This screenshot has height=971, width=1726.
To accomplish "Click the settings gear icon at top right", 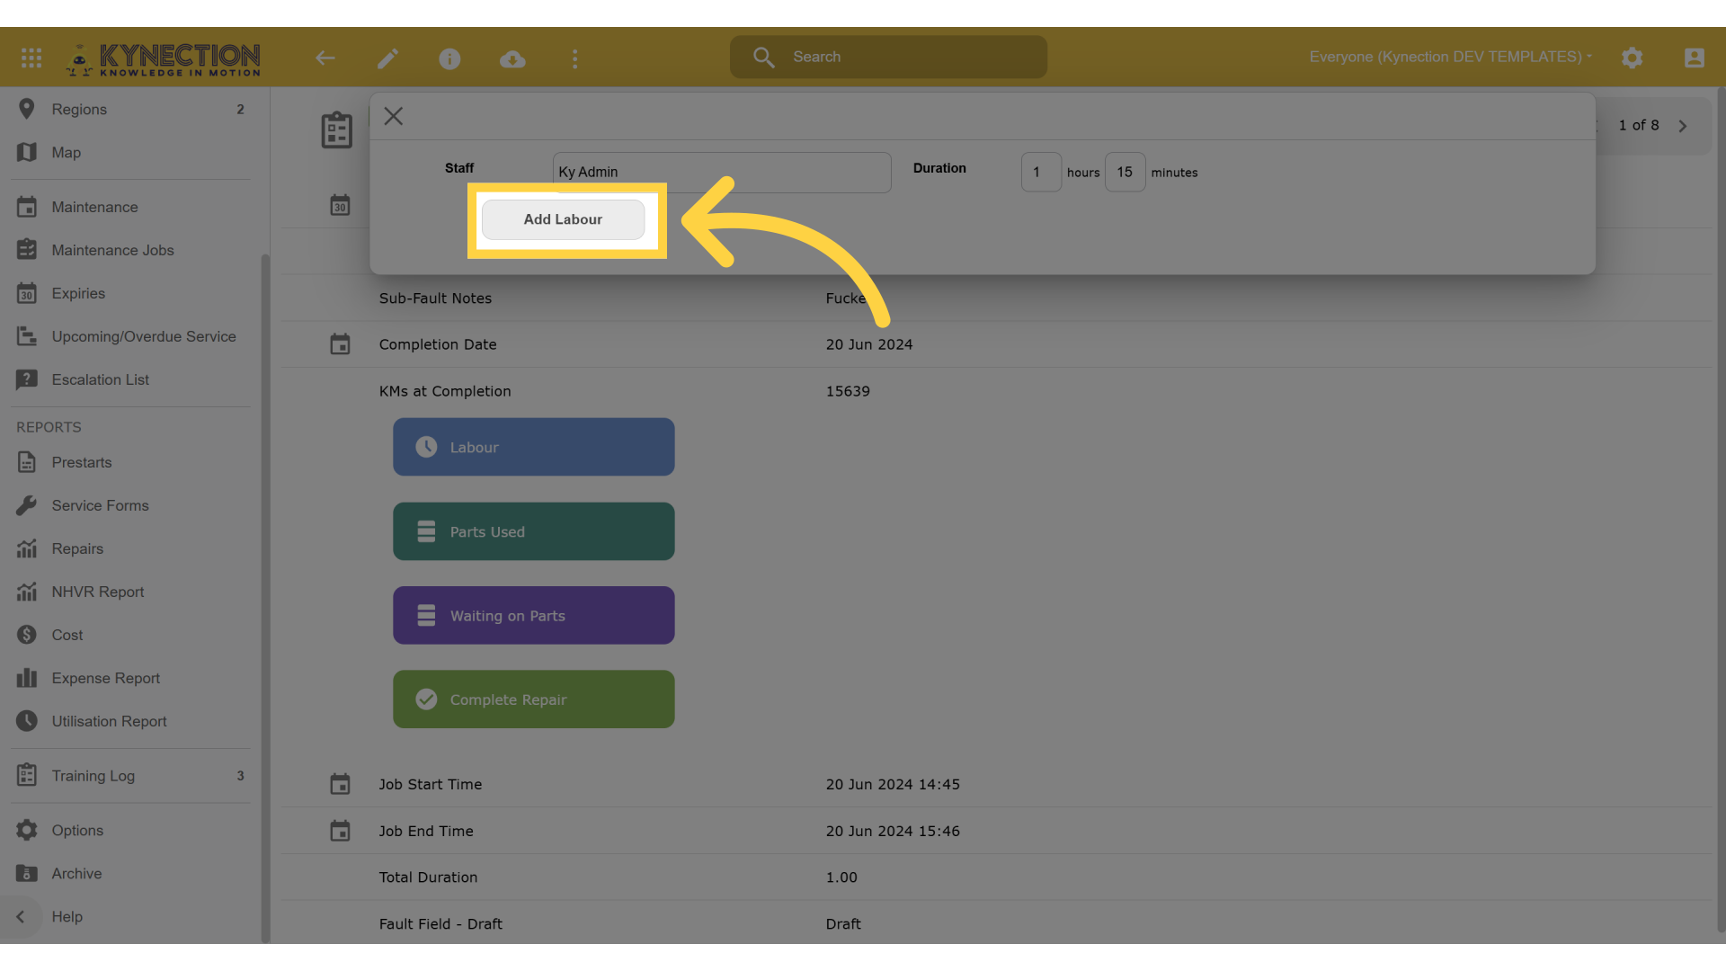I will point(1632,58).
